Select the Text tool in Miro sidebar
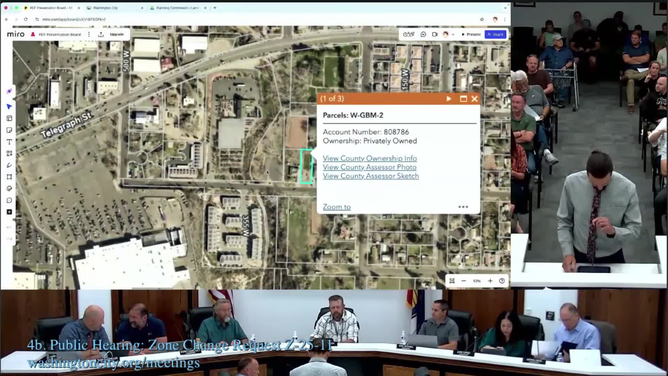668x376 pixels. point(9,142)
